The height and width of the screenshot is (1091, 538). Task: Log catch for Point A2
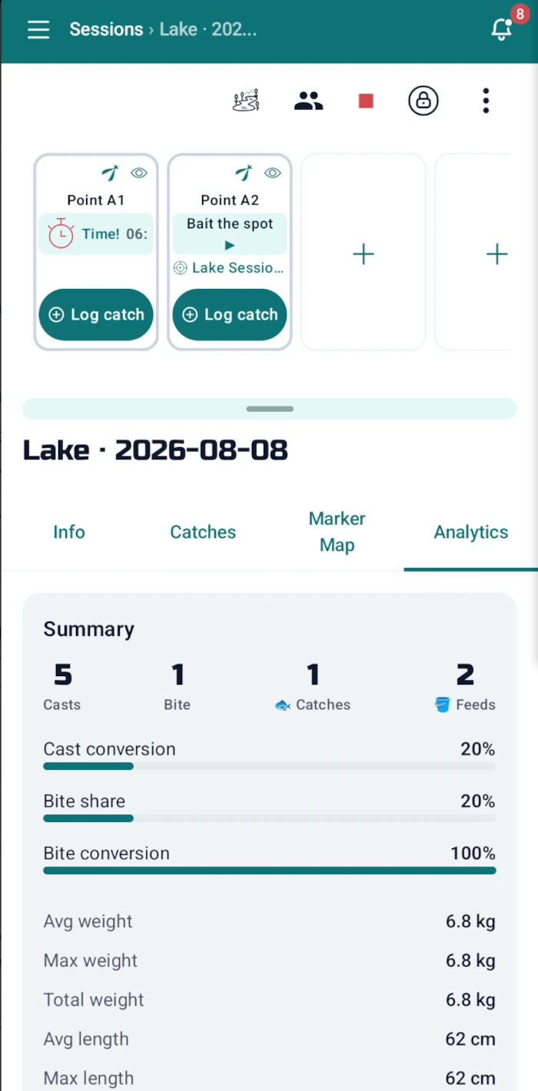(x=230, y=314)
